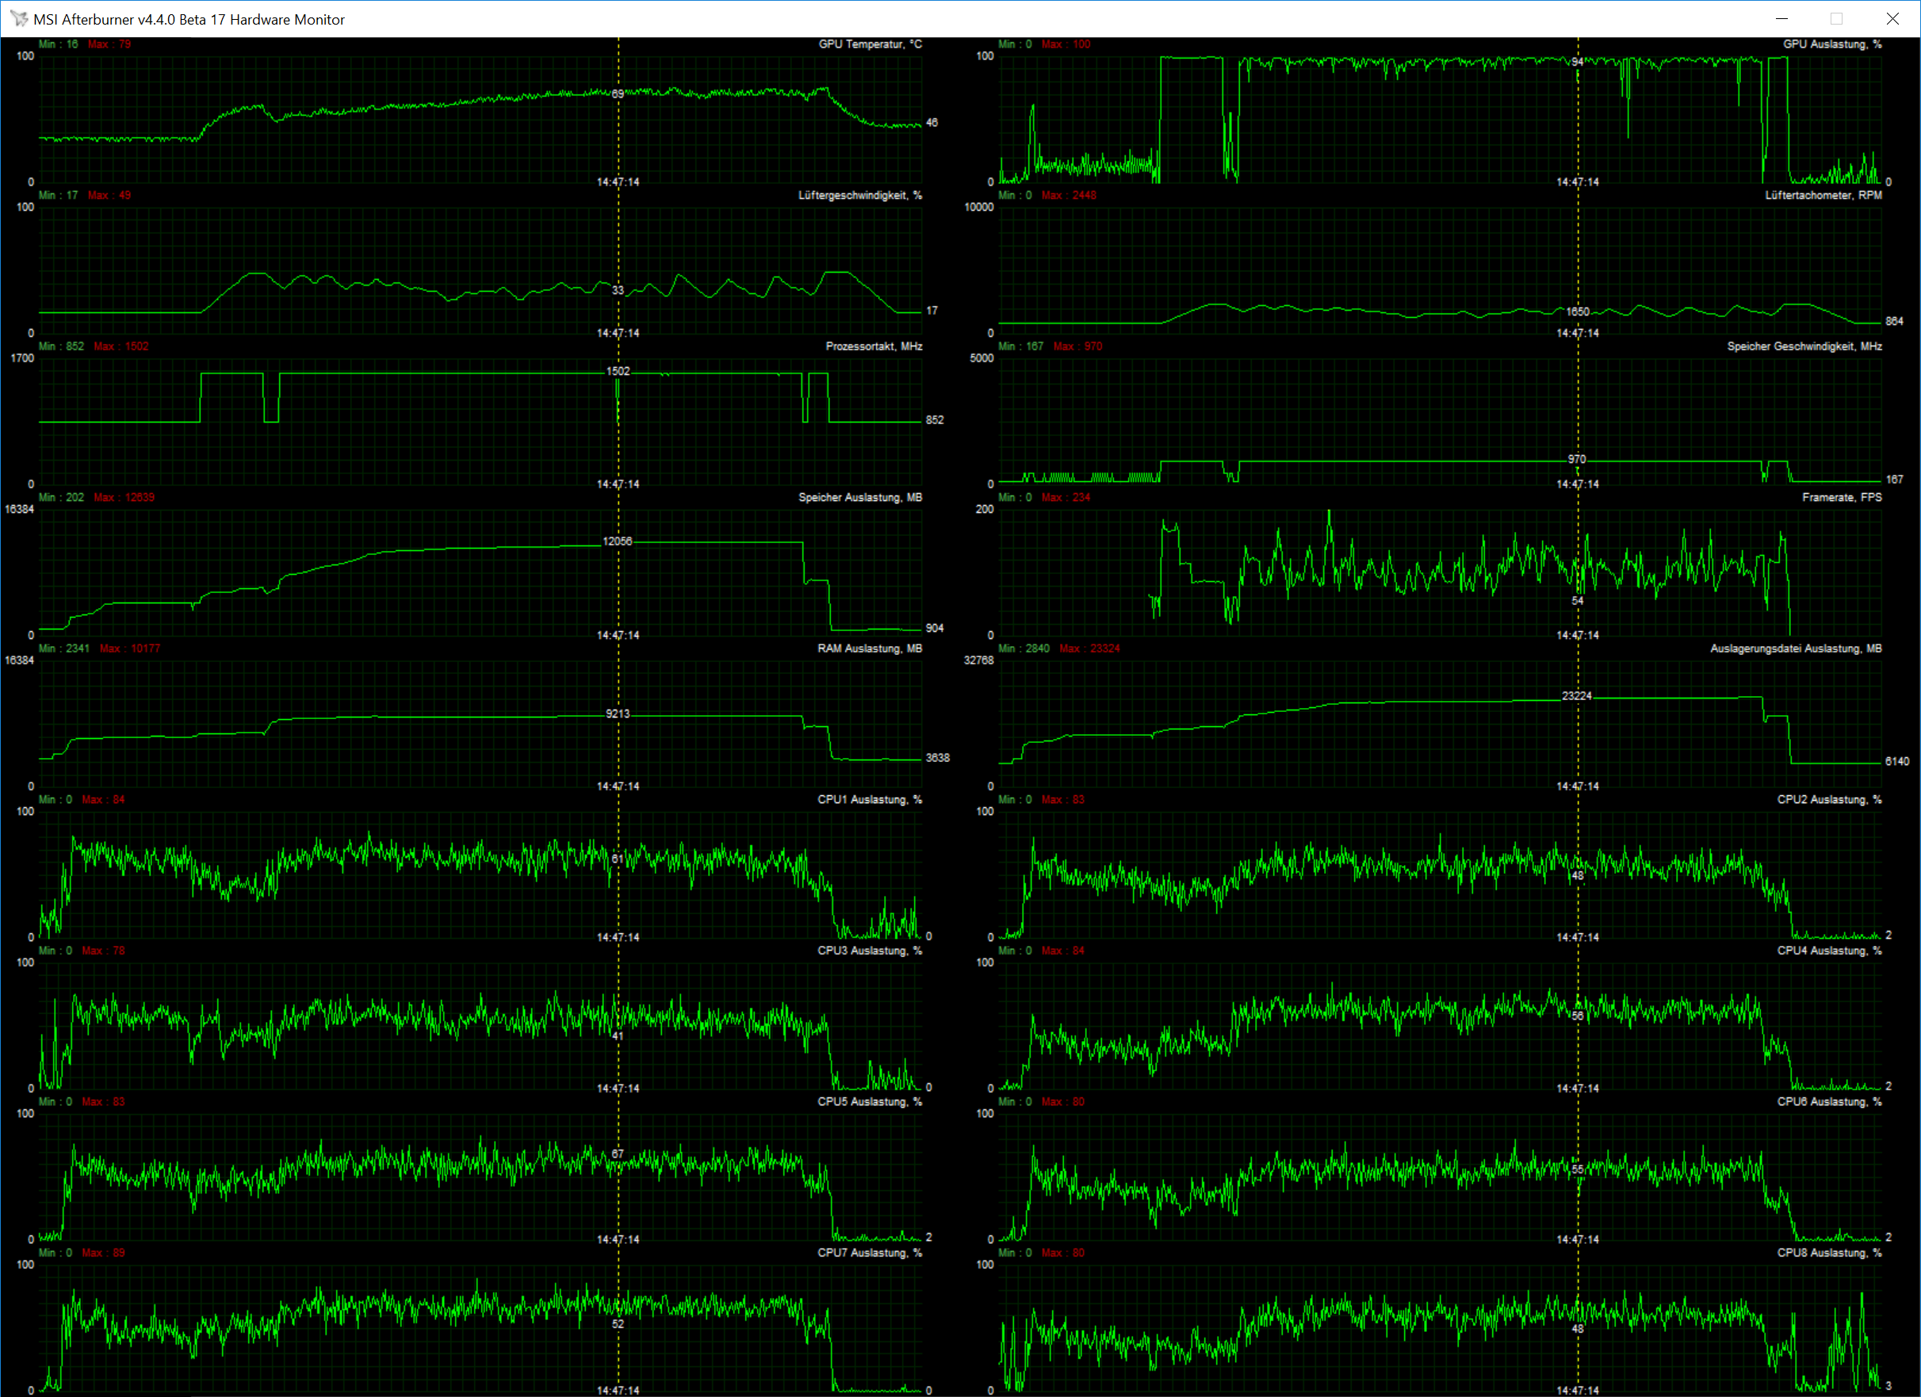This screenshot has width=1921, height=1397.
Task: Close the Hardware Monitor window
Action: (x=1892, y=19)
